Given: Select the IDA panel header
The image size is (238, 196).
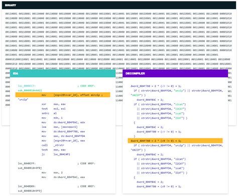Looking at the screenshot, I should point(63,73).
